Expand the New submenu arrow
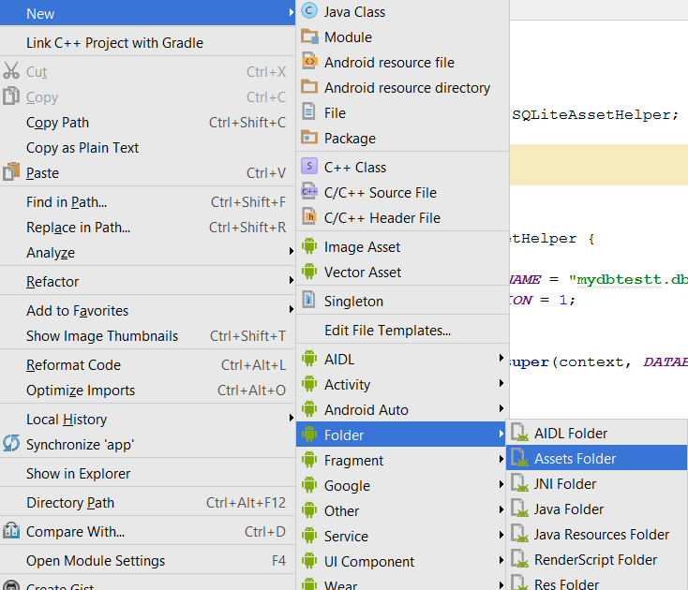This screenshot has width=688, height=590. click(291, 13)
